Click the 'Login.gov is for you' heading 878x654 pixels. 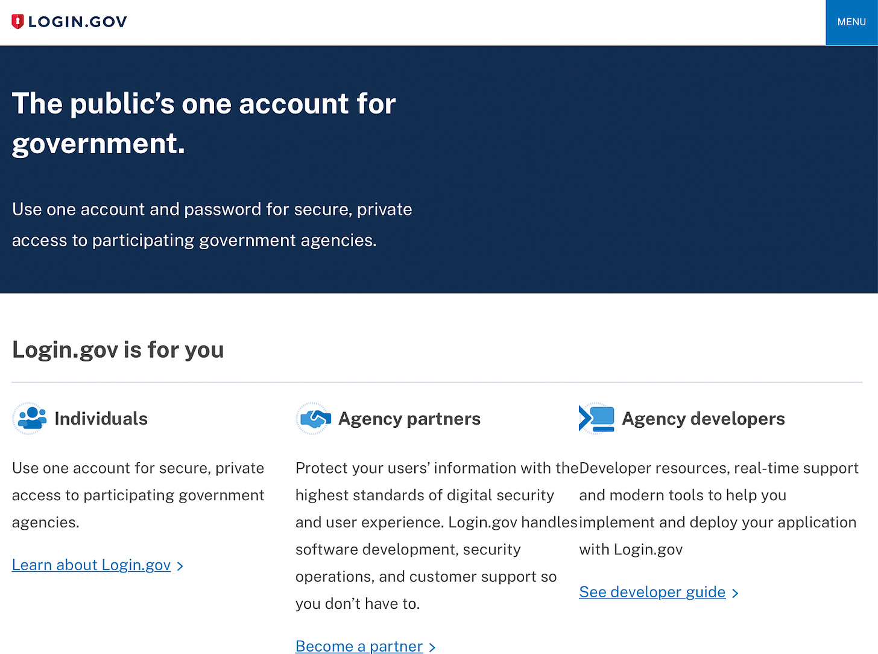[118, 350]
